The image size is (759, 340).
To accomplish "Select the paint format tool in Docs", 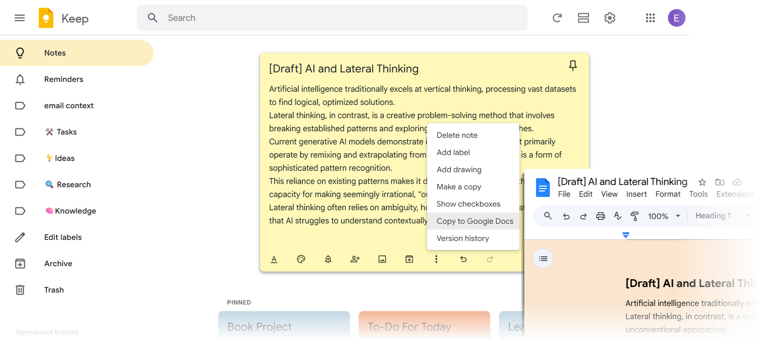I will pyautogui.click(x=634, y=215).
